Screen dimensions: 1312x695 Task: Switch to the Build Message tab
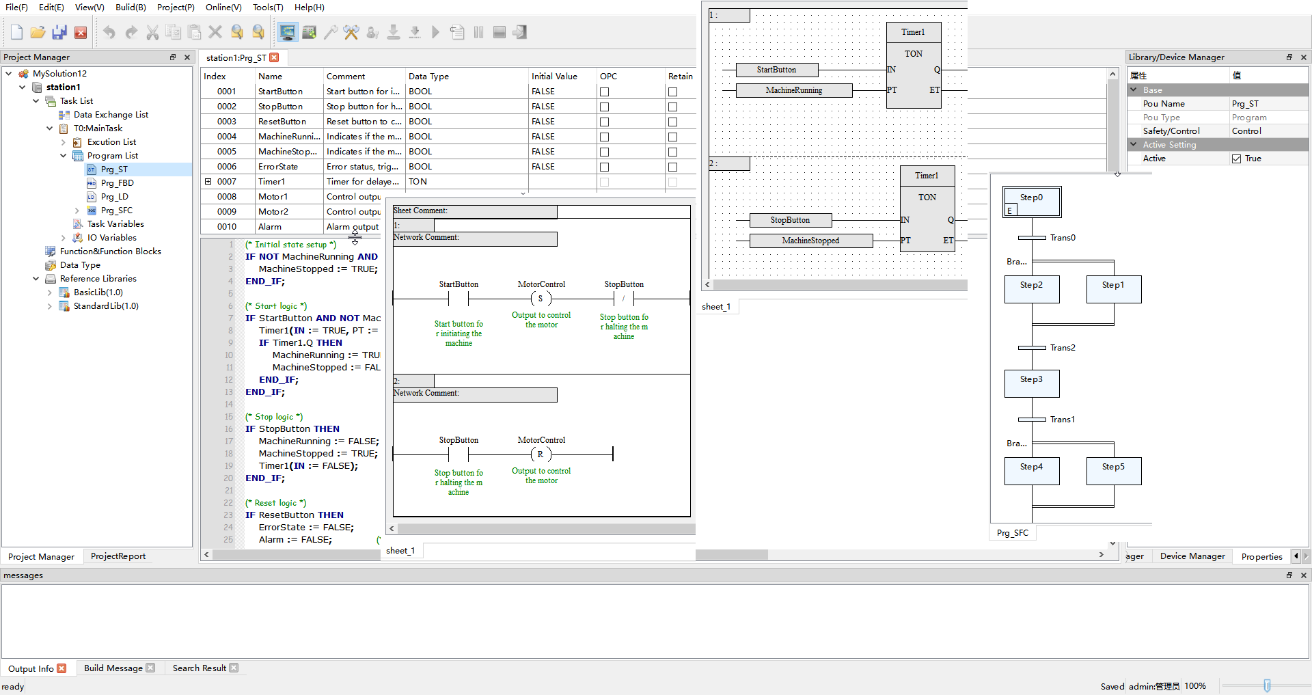113,668
